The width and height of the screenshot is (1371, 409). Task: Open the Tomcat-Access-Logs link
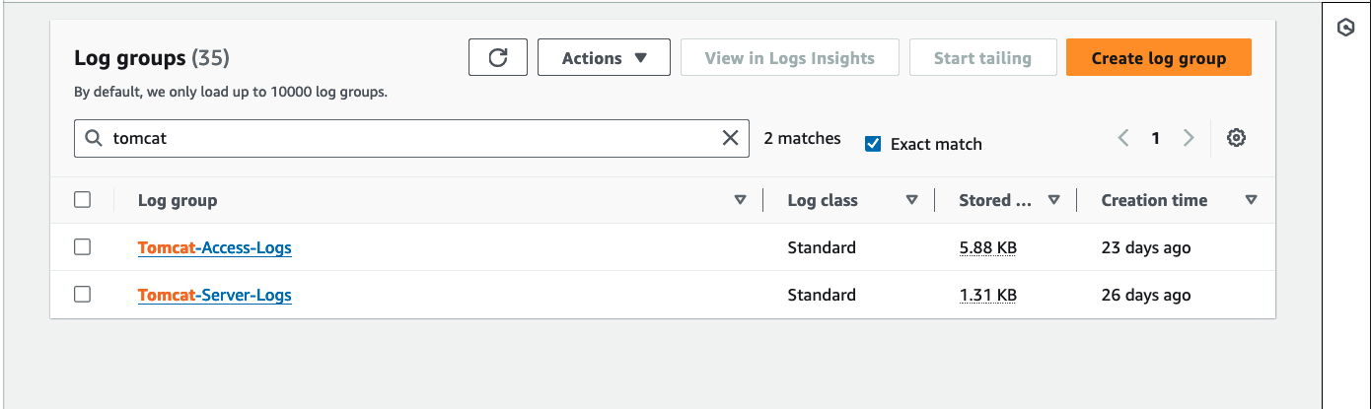tap(215, 247)
